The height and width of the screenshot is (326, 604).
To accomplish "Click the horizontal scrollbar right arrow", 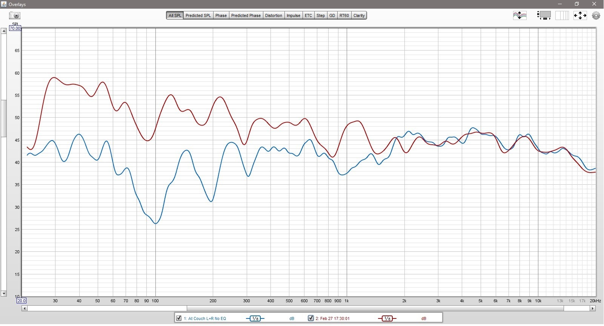I will pos(593,308).
